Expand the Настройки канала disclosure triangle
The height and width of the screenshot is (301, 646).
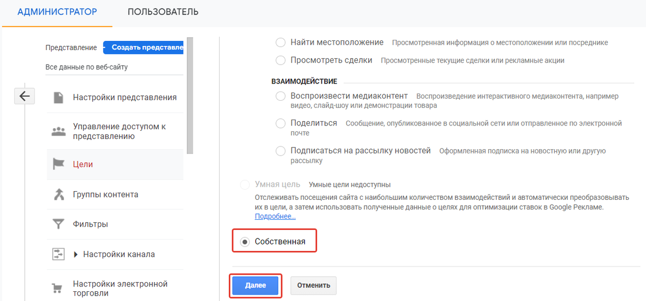[x=76, y=254]
